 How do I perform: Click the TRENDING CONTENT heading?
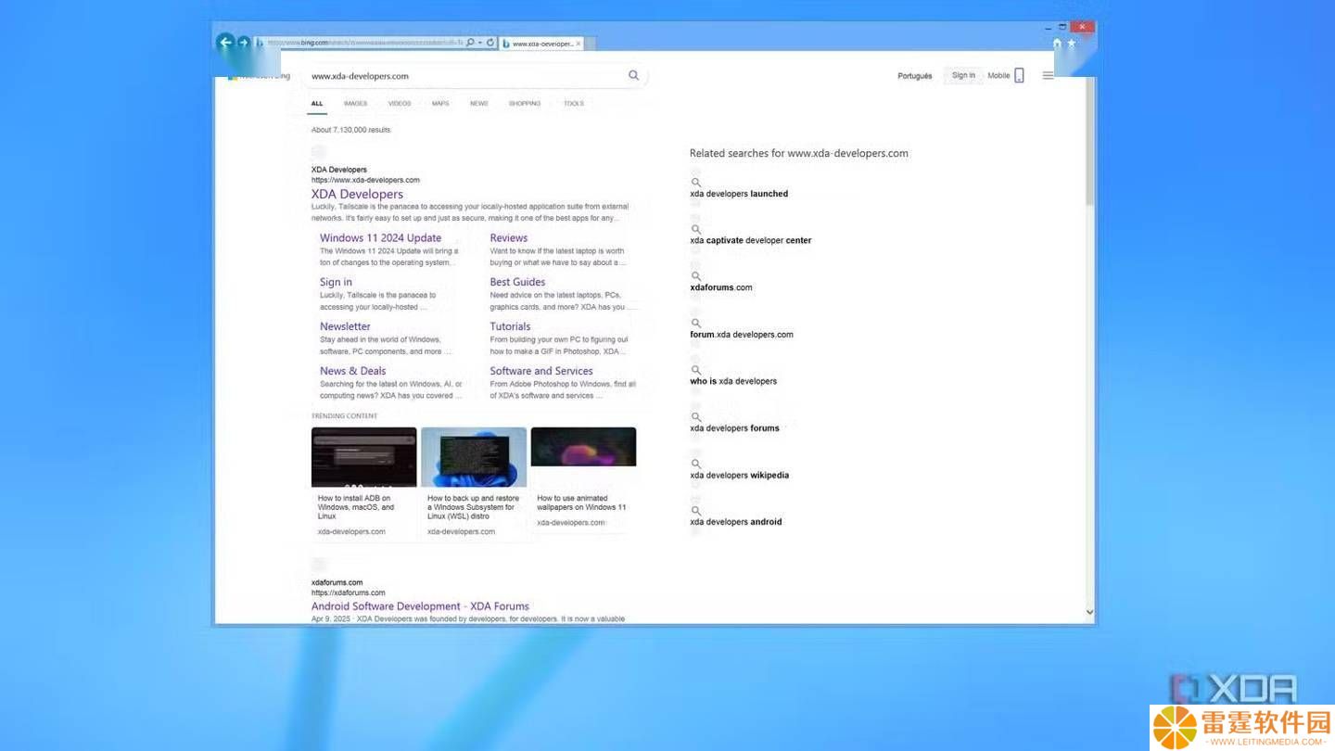coord(344,415)
